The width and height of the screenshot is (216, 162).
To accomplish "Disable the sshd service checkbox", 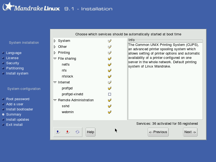I will 110,106.
